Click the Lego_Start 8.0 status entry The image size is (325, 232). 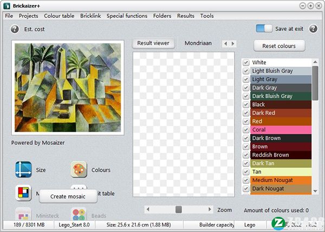[74, 225]
